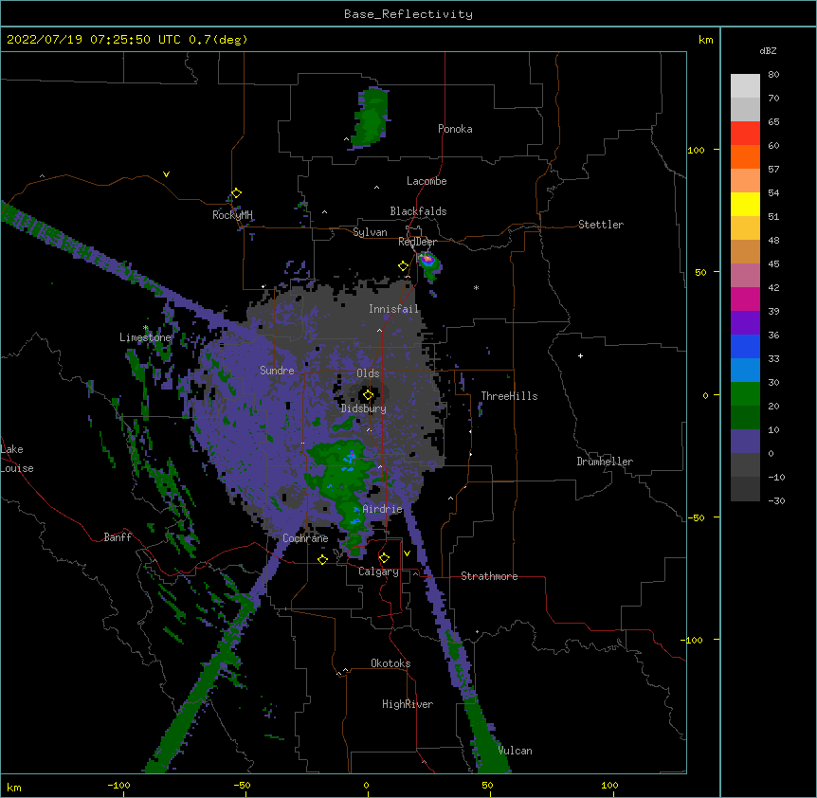Select the intense storm cell southeast of RedDeer

click(428, 262)
